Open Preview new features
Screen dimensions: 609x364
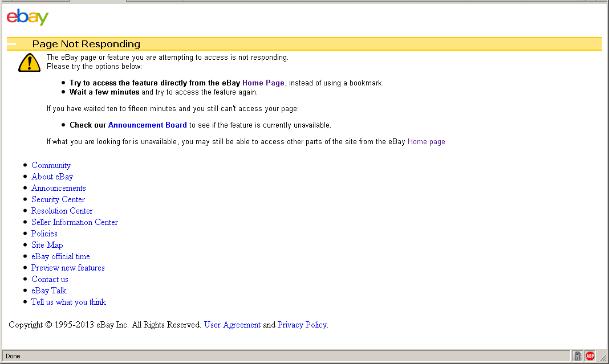coord(68,268)
